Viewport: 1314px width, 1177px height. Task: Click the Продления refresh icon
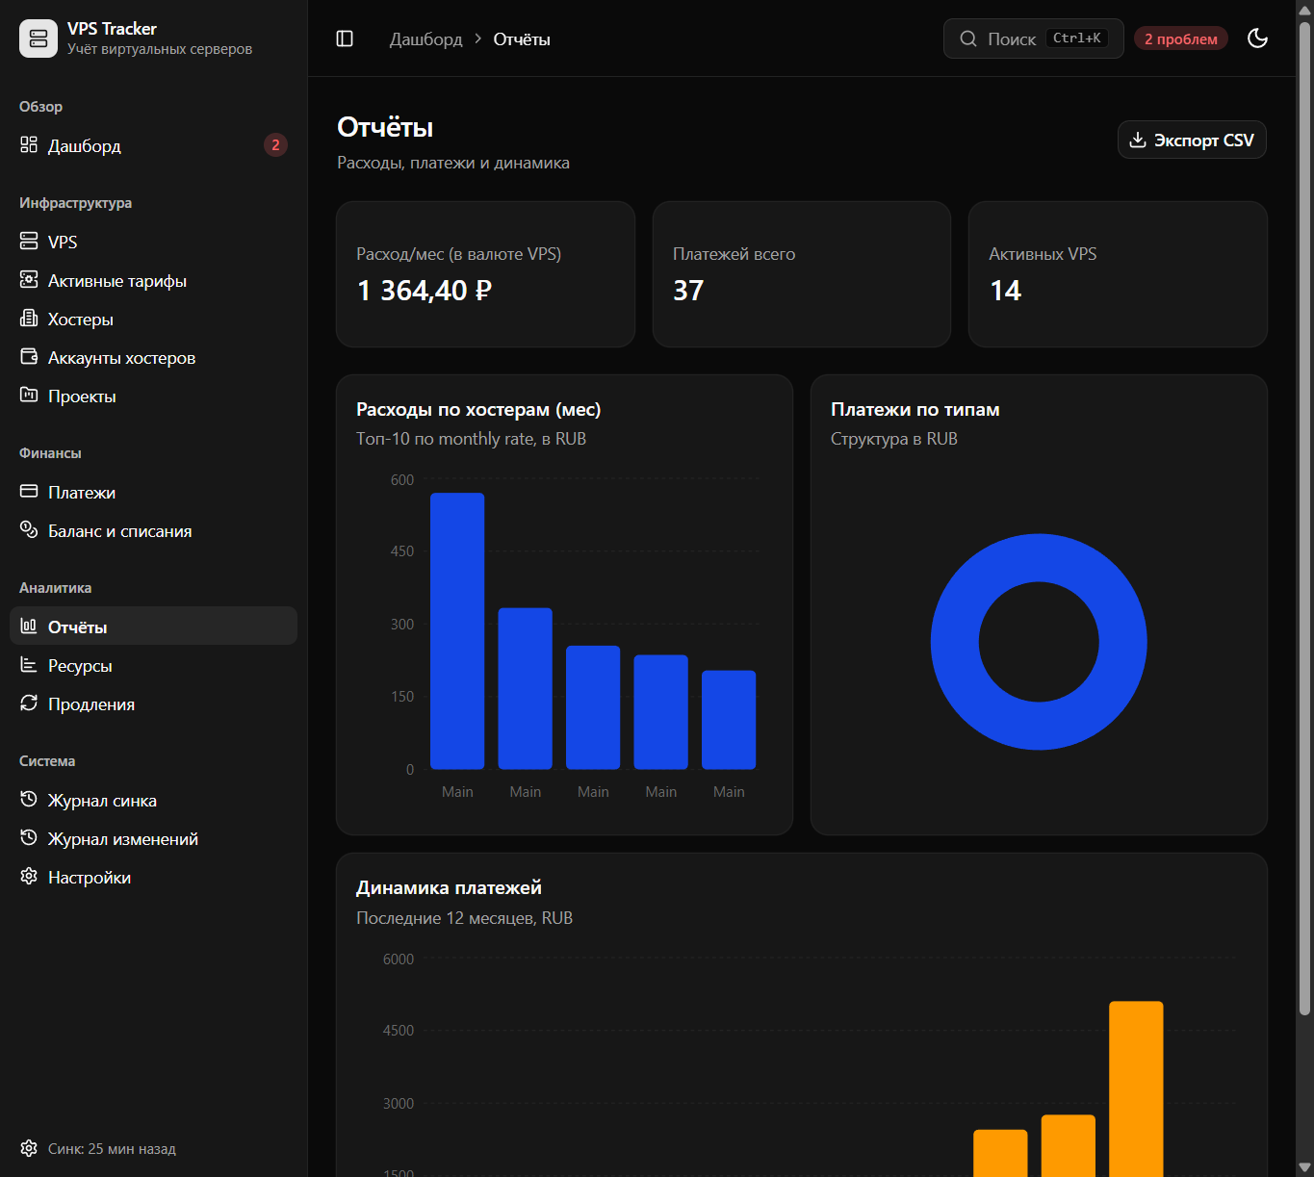pos(29,703)
